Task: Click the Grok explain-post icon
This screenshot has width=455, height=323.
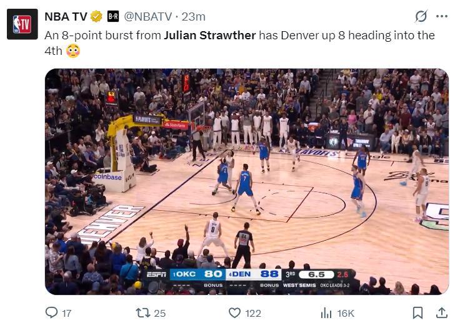Action: point(421,16)
